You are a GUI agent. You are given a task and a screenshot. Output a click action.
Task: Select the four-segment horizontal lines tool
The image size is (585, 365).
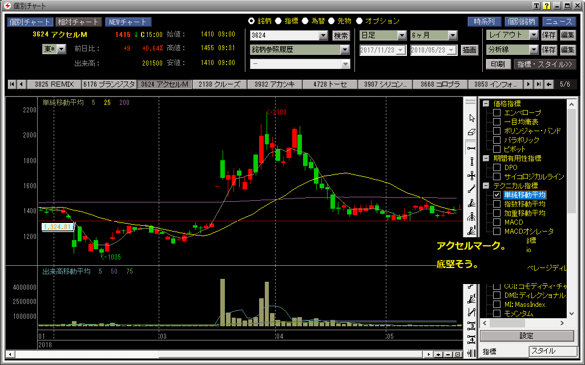(x=471, y=339)
